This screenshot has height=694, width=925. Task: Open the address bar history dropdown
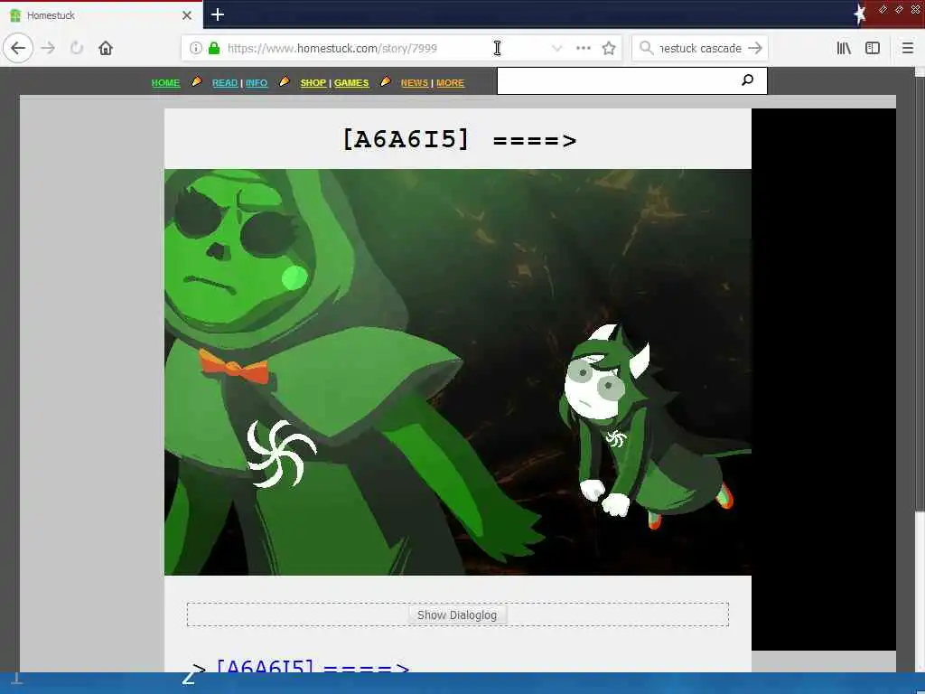pyautogui.click(x=556, y=49)
